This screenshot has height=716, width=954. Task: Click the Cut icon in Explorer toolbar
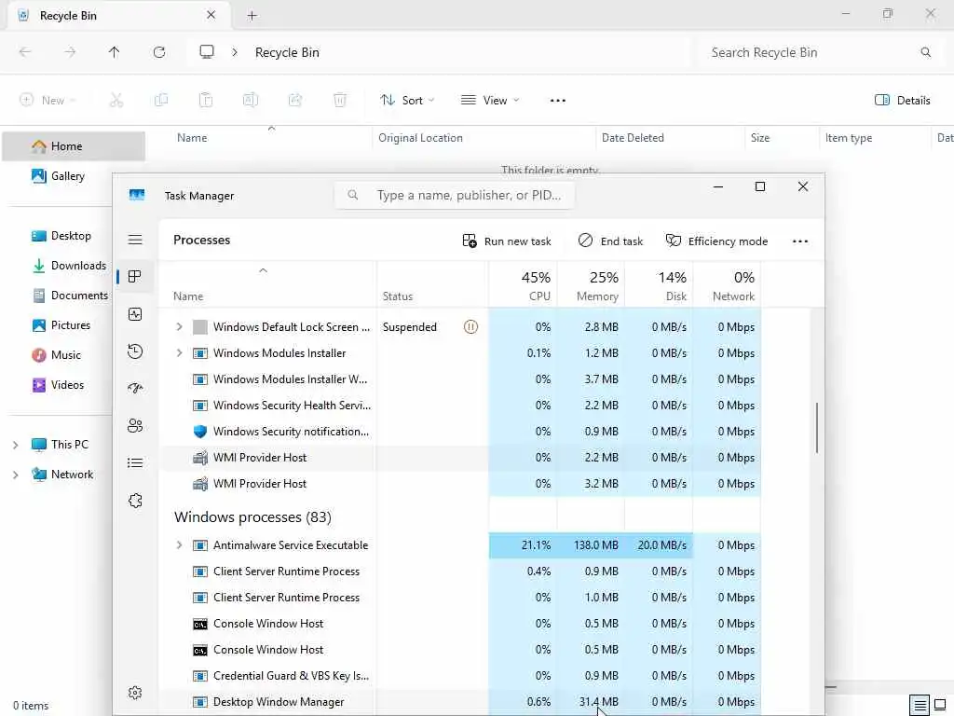pos(116,101)
